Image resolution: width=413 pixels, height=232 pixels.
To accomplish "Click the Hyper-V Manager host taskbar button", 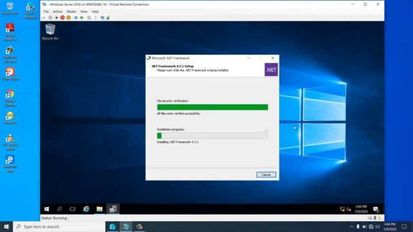I will tap(112, 226).
